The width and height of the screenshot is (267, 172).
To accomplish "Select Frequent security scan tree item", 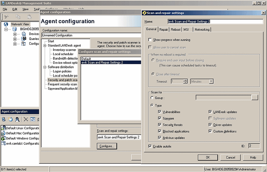I will click(x=62, y=84).
